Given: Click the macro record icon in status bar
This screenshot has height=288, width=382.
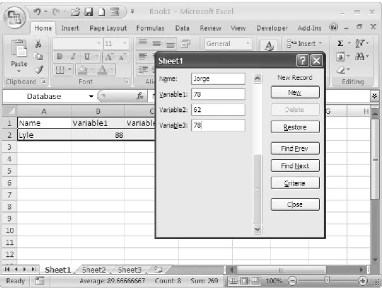Looking at the screenshot, I should coord(40,281).
